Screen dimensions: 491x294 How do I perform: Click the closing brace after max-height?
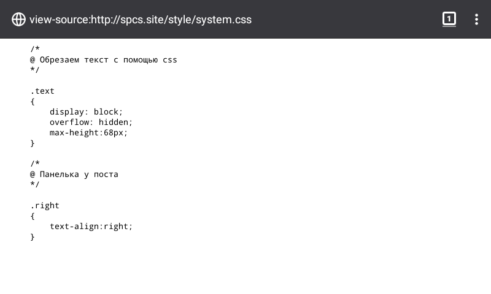[x=33, y=143]
